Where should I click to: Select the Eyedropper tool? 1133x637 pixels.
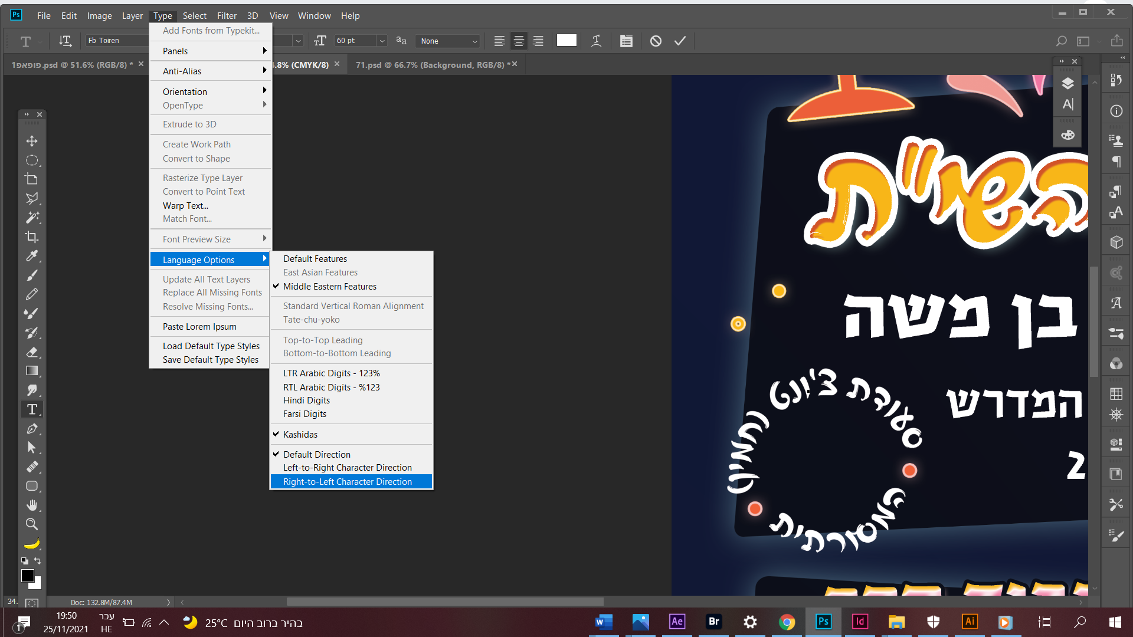[x=32, y=256]
